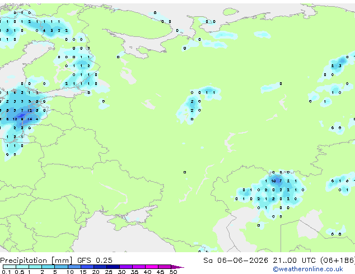Select the legend swatch between 15 and 20

(x=87, y=267)
